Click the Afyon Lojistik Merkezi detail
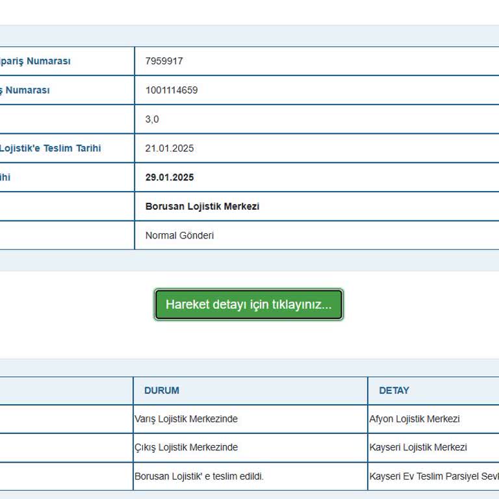 tap(415, 419)
